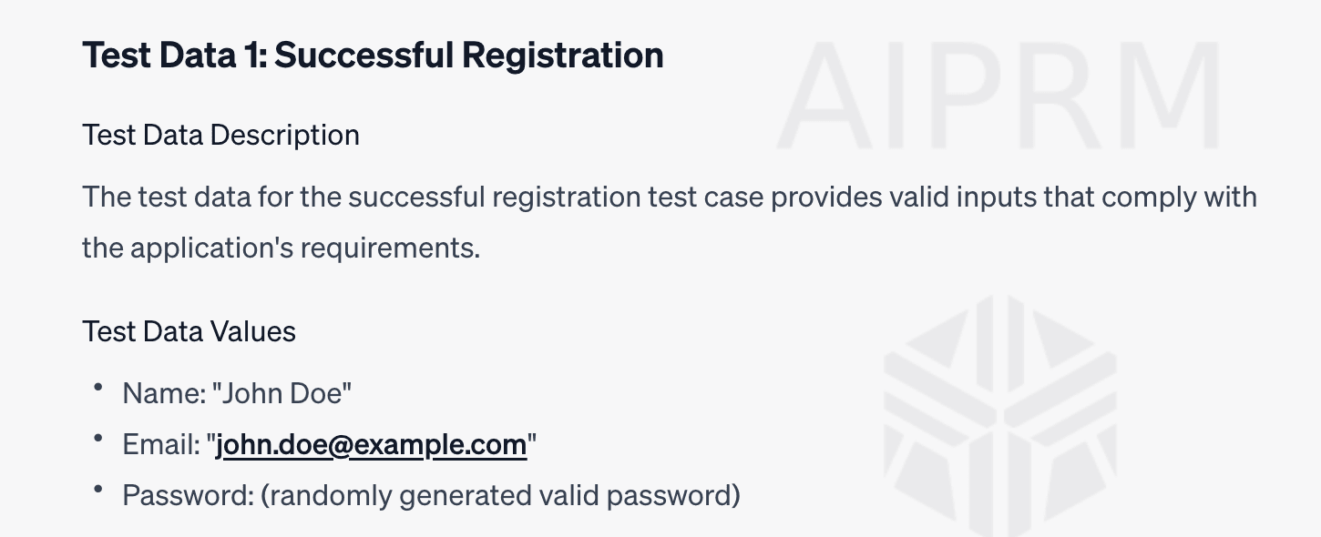Click the AIPRM hexagon logo watermark
This screenshot has width=1321, height=537.
(x=1000, y=416)
